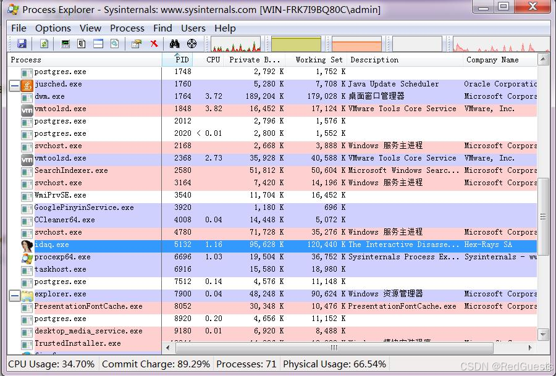Sort by the Company Name column header
This screenshot has height=376, width=556.
coord(500,59)
